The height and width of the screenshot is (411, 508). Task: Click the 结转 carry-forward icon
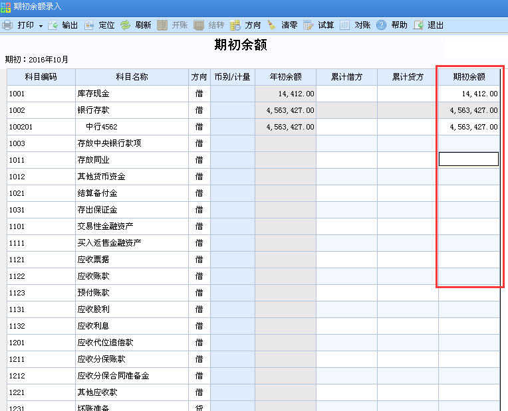(x=199, y=25)
